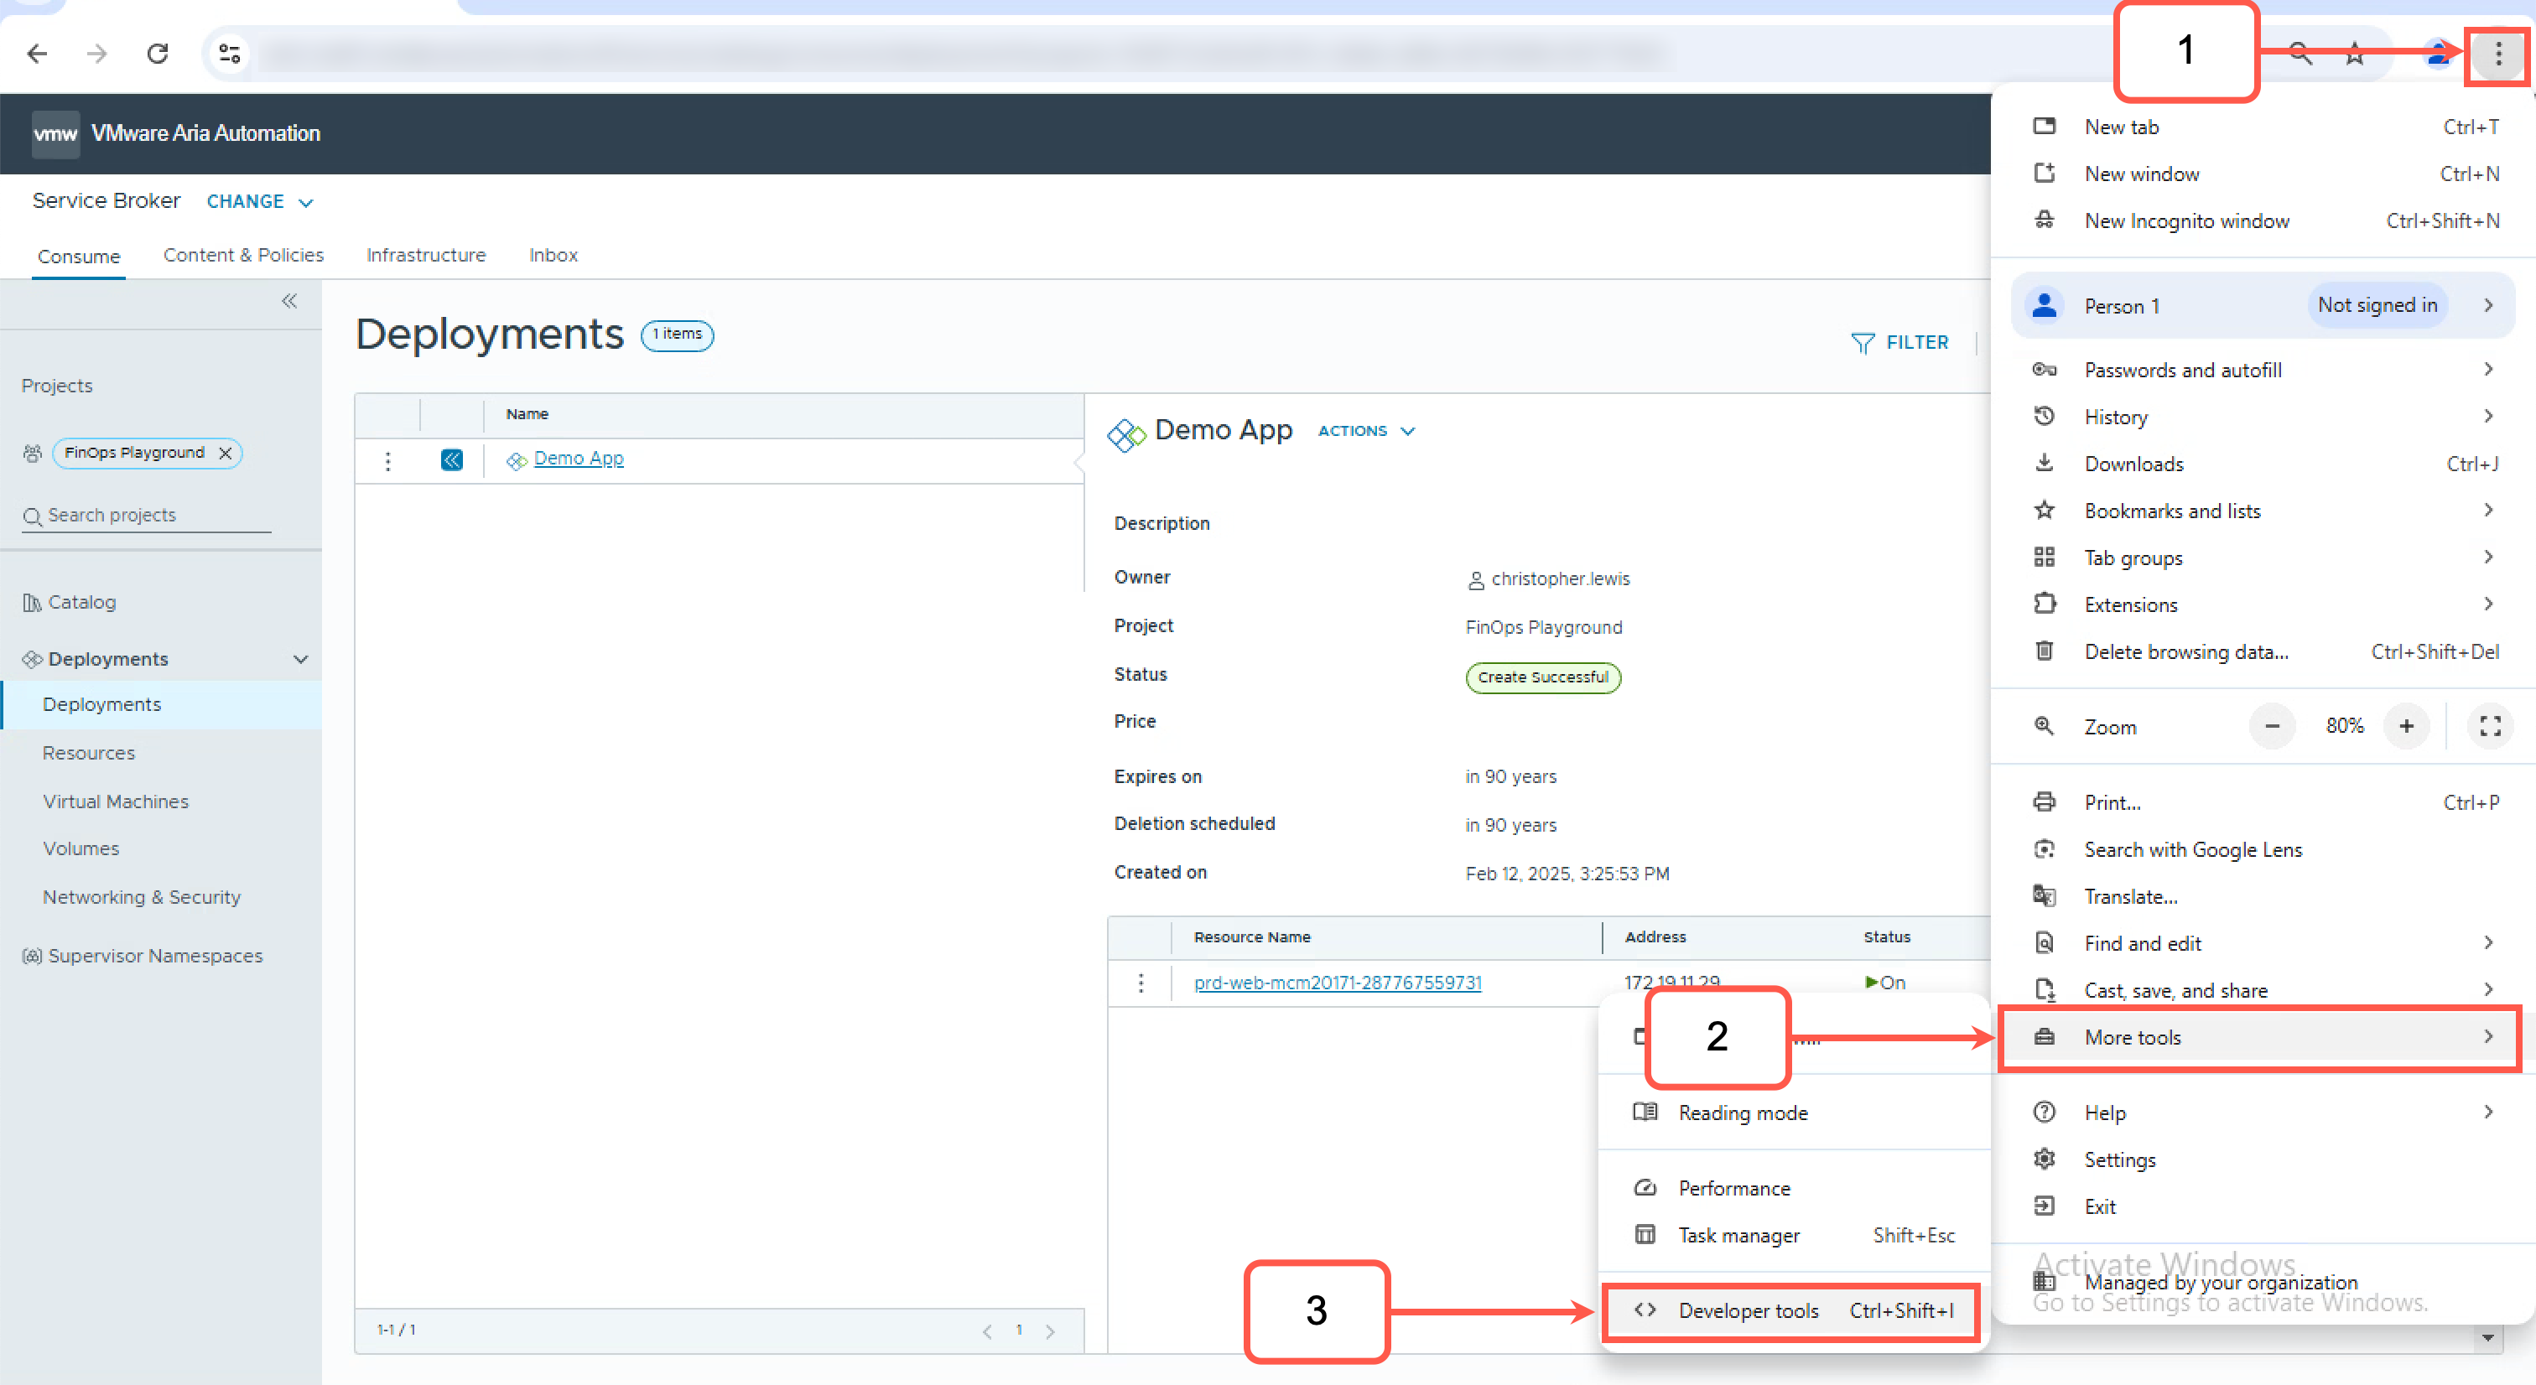Screen dimensions: 2536x1385
Task: Switch to the Content & Policies tab
Action: pos(243,255)
